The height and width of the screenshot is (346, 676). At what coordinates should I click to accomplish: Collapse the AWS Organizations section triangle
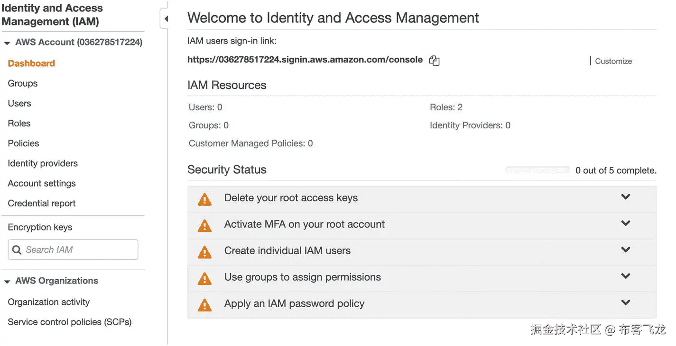(7, 282)
